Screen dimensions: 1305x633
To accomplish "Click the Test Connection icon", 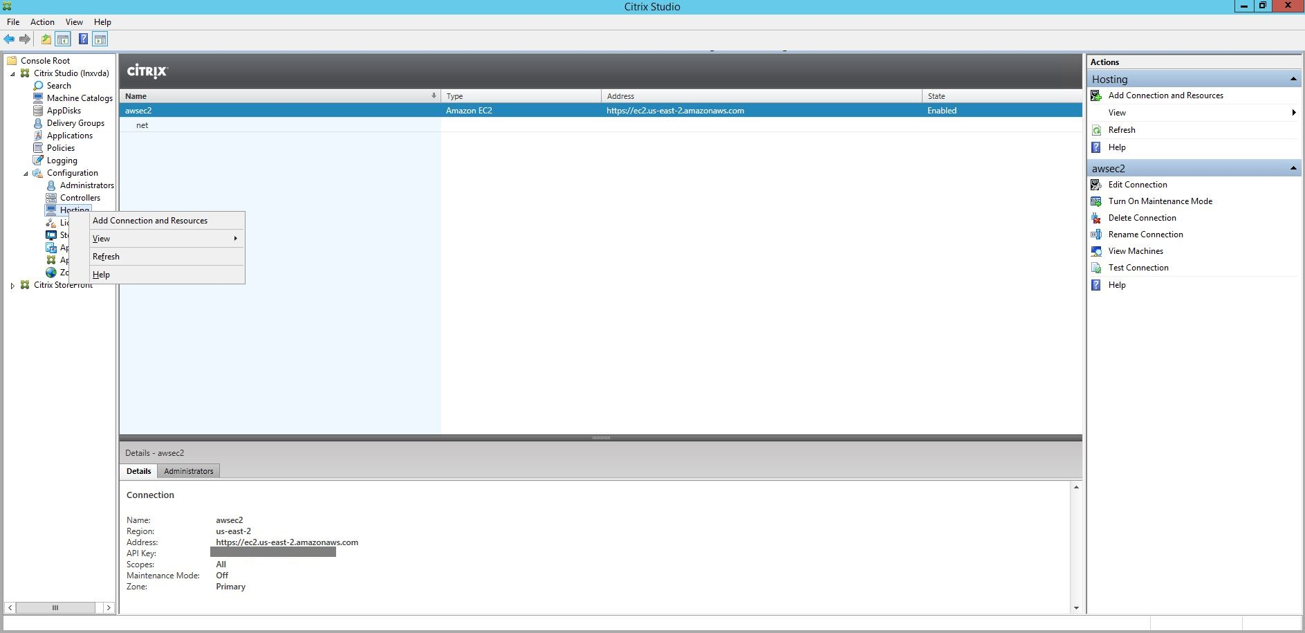I will [x=1096, y=268].
